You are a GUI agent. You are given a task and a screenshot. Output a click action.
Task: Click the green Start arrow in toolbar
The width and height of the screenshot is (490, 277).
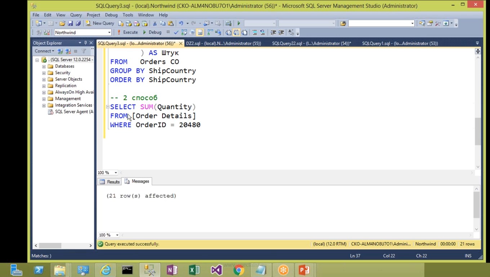coord(239,23)
